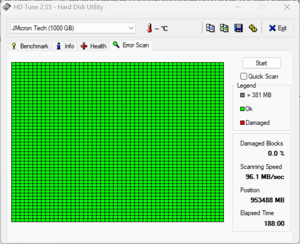Viewport: 300px width, 244px height.
Task: Click the 'Scanning Speed' label
Action: [261, 167]
